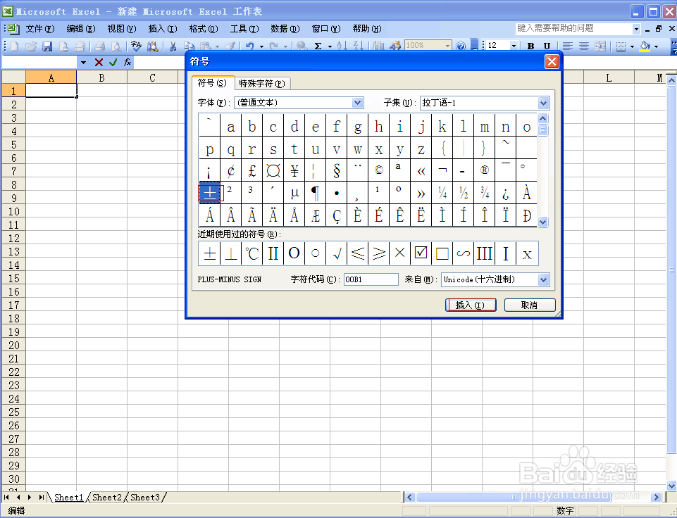677x518 pixels.
Task: Open the Borders style dropdown arrow
Action: click(x=632, y=46)
